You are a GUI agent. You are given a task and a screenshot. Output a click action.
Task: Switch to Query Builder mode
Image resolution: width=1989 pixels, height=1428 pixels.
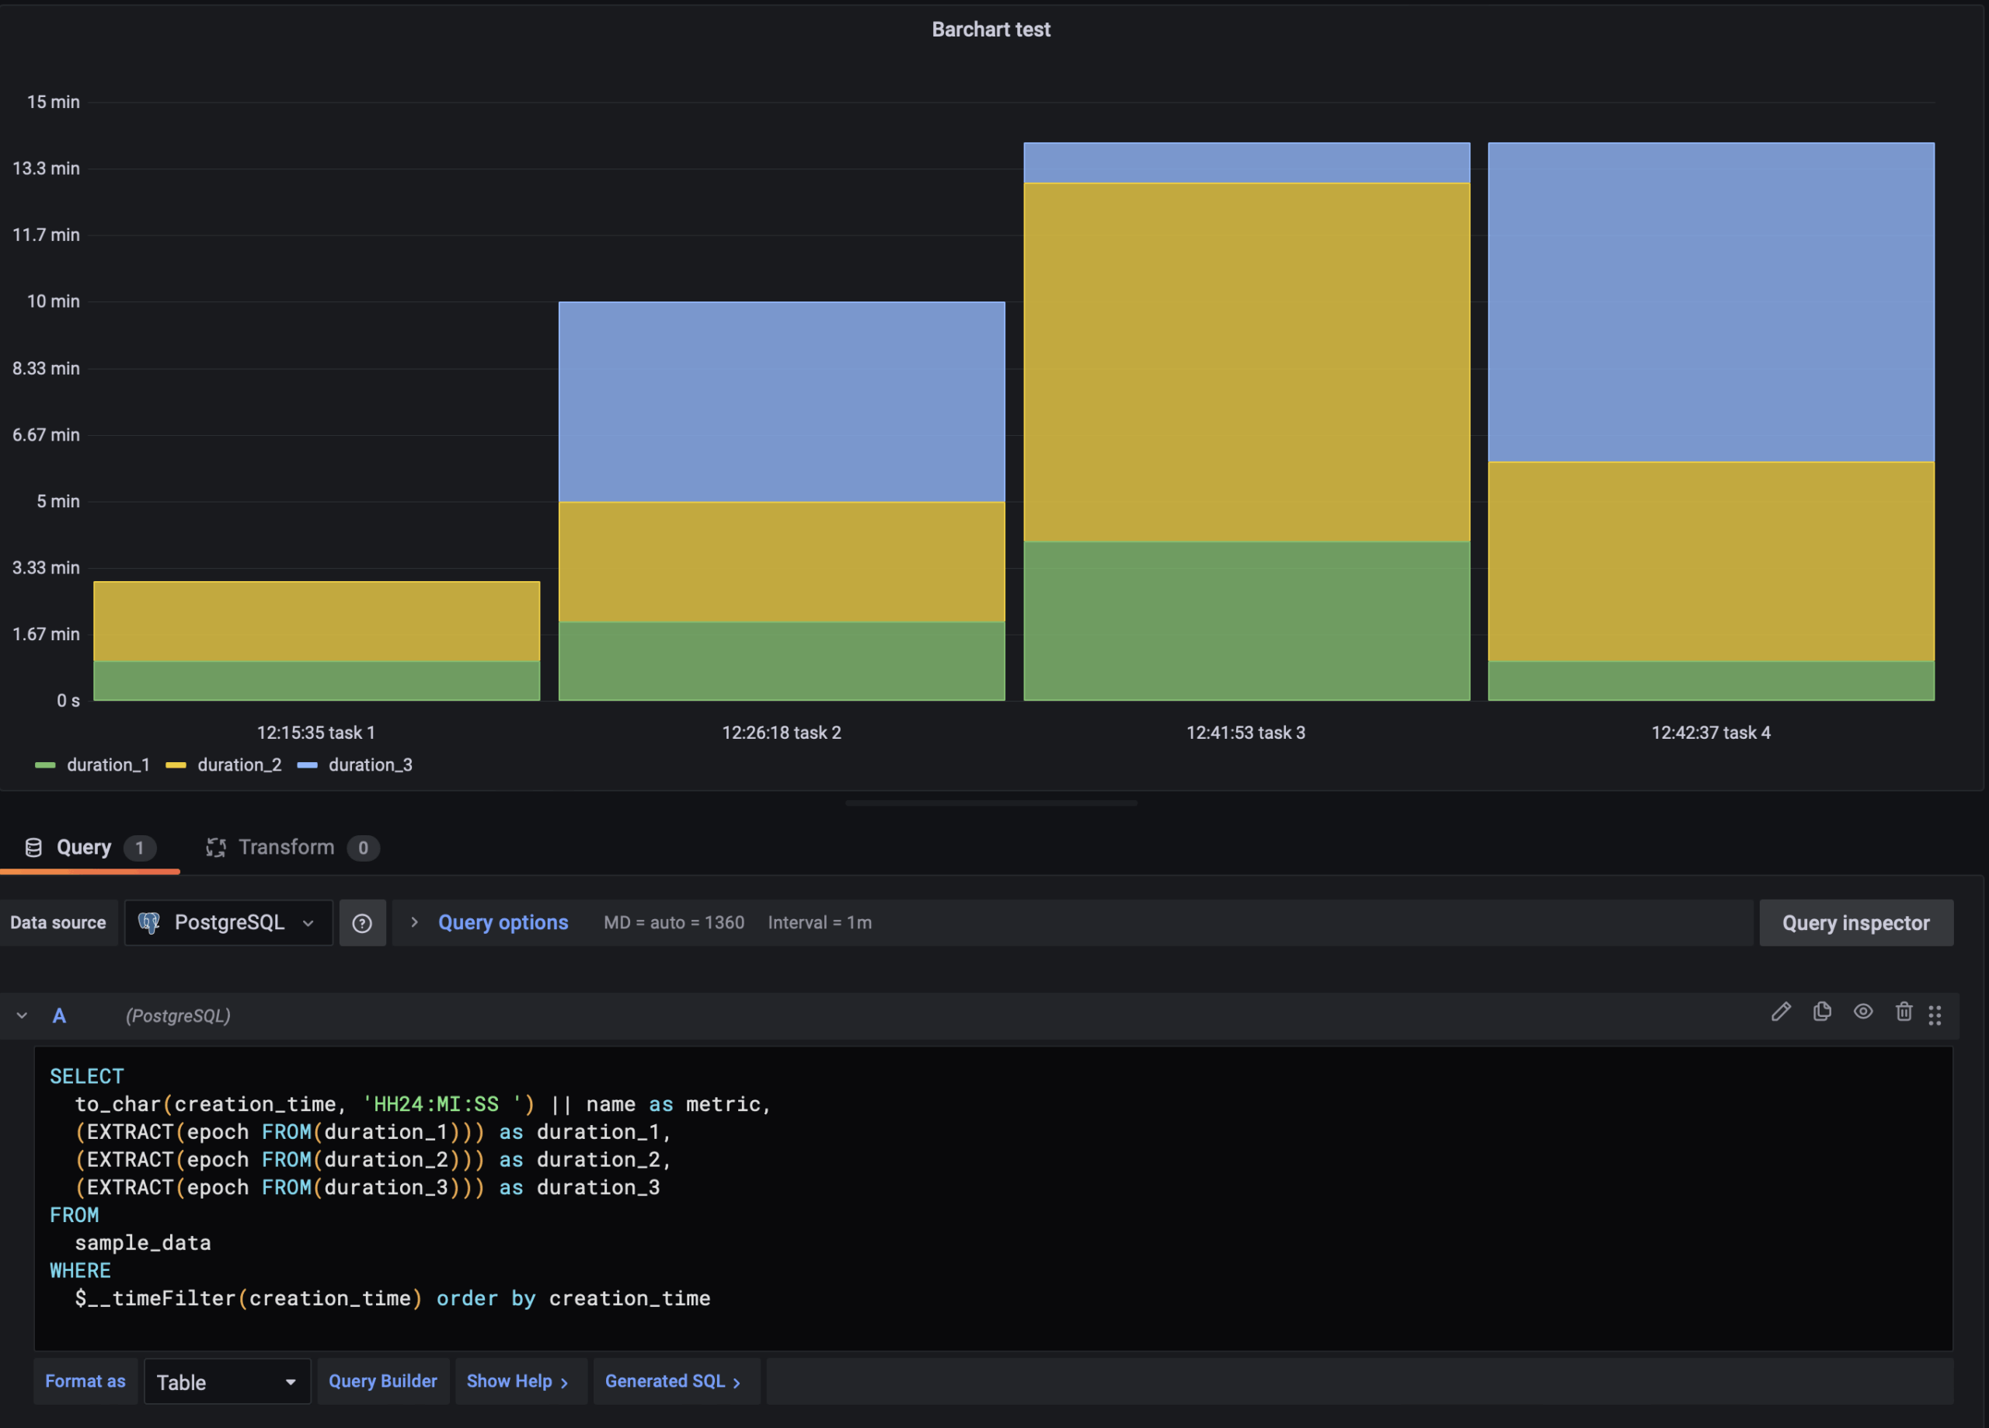point(382,1381)
